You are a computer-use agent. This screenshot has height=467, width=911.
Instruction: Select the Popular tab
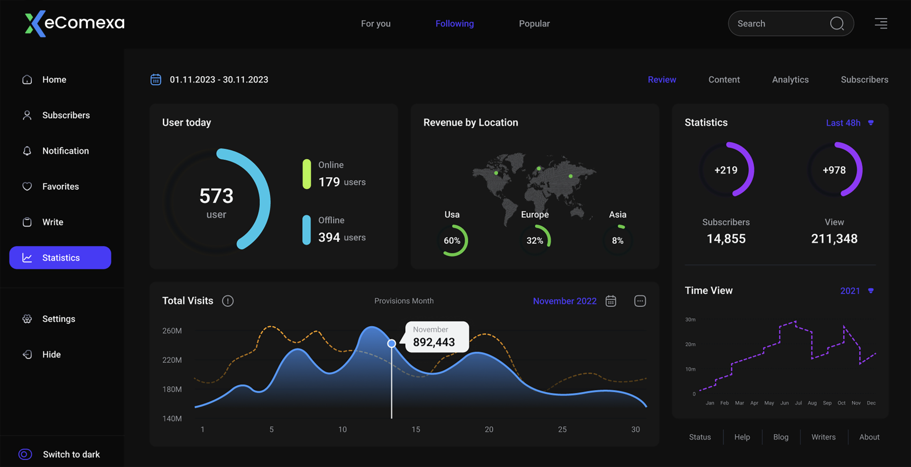click(534, 23)
